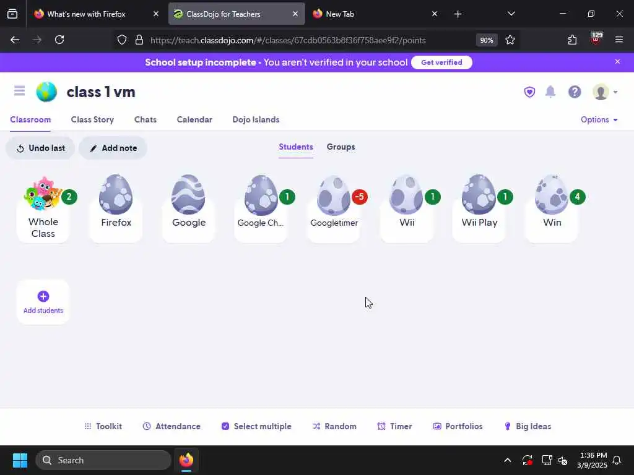This screenshot has width=634, height=475.
Task: Select the Wii Play student egg
Action: 479,209
